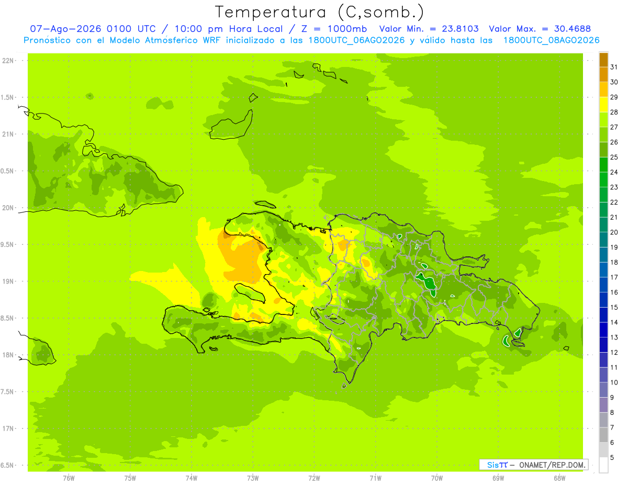Select the date text "07-Ago-2026 0100 UTC"

(93, 29)
